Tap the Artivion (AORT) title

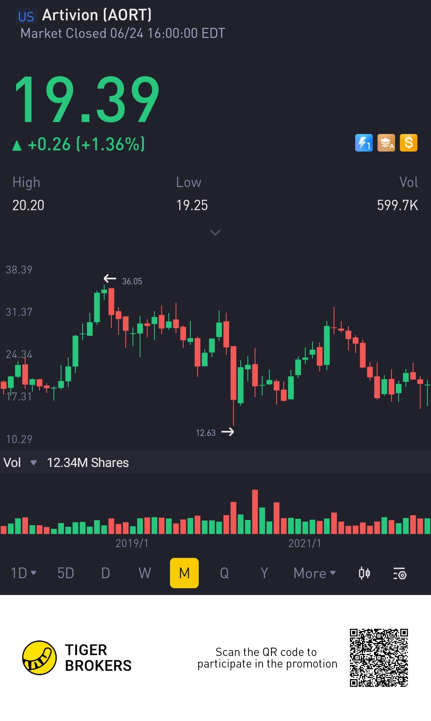(x=97, y=15)
